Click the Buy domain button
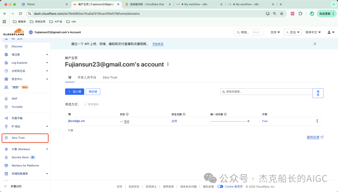The height and width of the screenshot is (192, 338). pyautogui.click(x=93, y=91)
